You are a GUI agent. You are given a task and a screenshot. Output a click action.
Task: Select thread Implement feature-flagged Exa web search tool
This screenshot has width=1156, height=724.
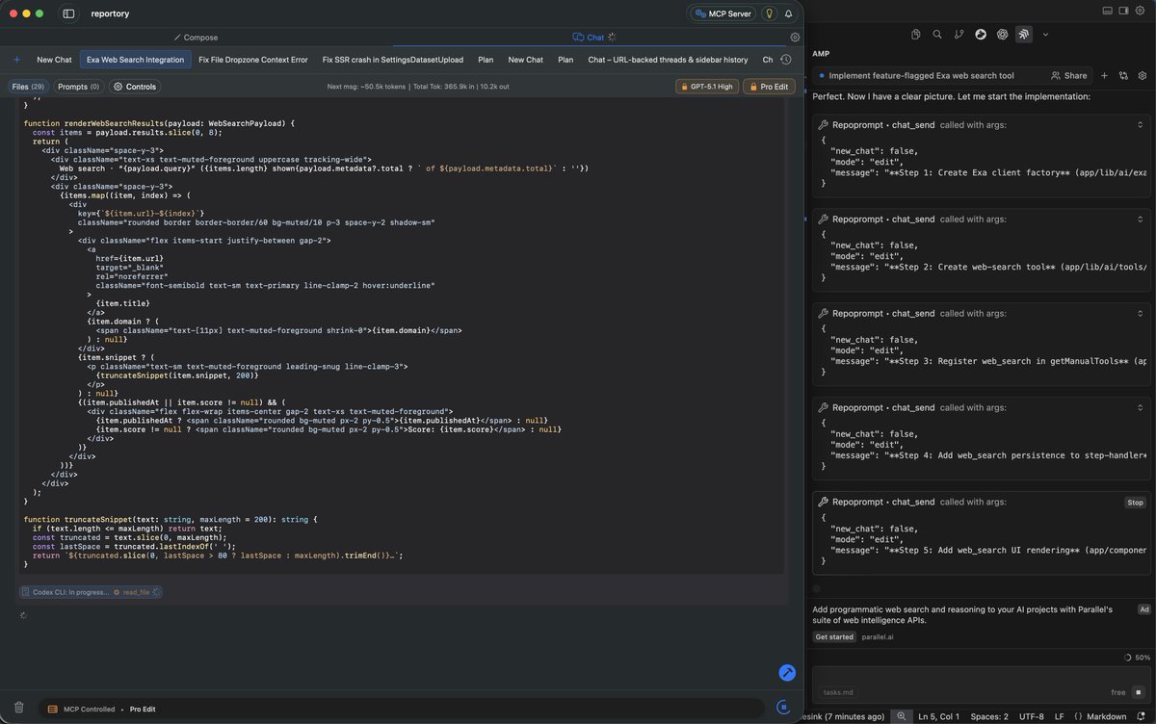[x=923, y=75]
